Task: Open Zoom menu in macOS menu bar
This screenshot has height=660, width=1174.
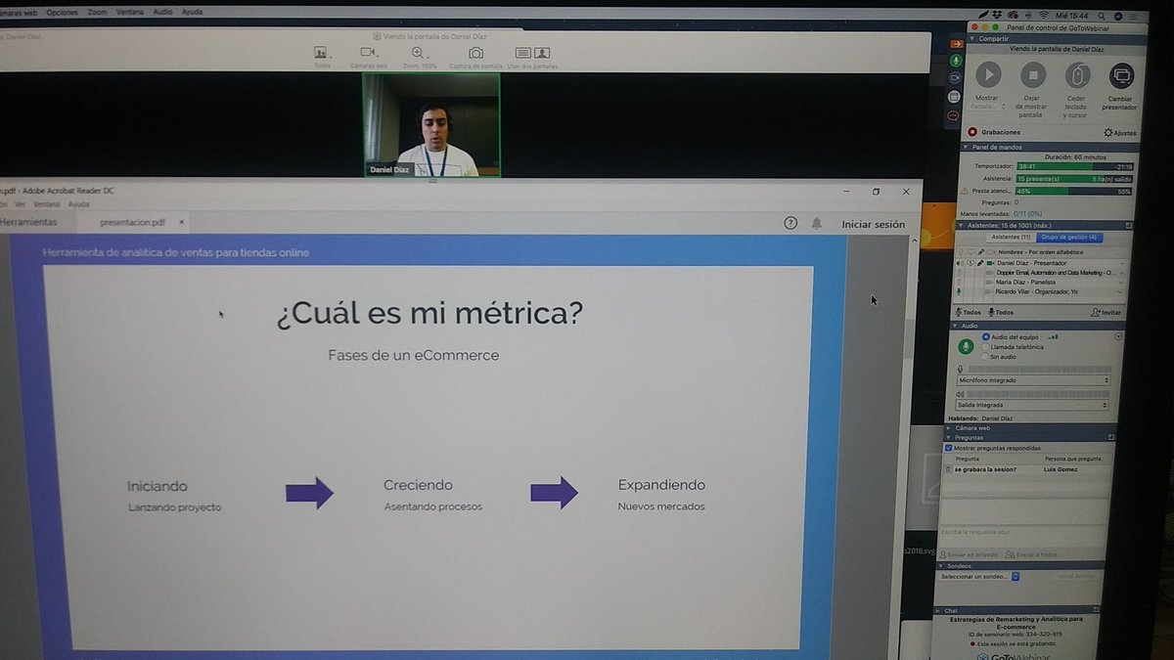Action: (x=97, y=12)
